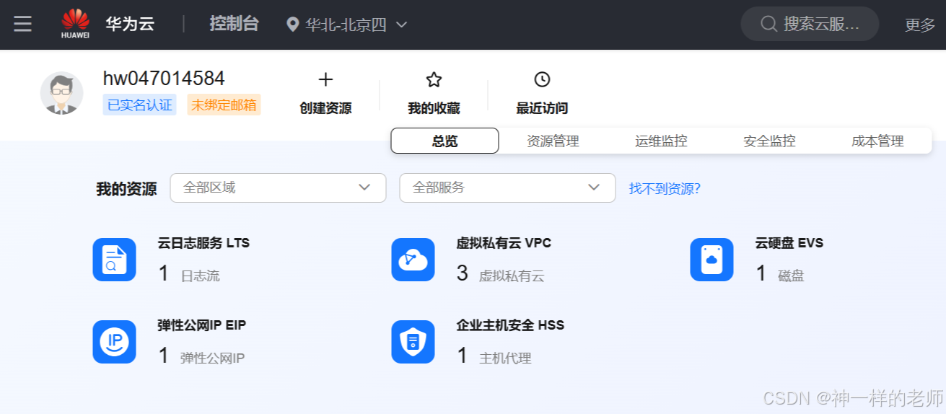Click the user avatar picture
946x414 pixels.
[x=62, y=93]
